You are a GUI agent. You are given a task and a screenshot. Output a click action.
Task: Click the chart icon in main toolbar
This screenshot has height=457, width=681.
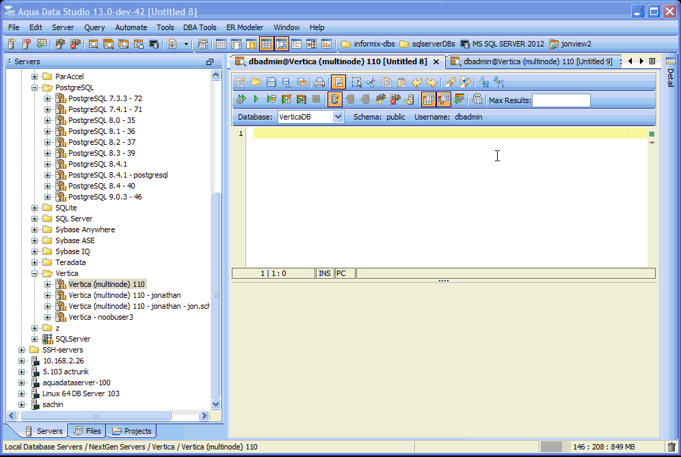tap(326, 44)
